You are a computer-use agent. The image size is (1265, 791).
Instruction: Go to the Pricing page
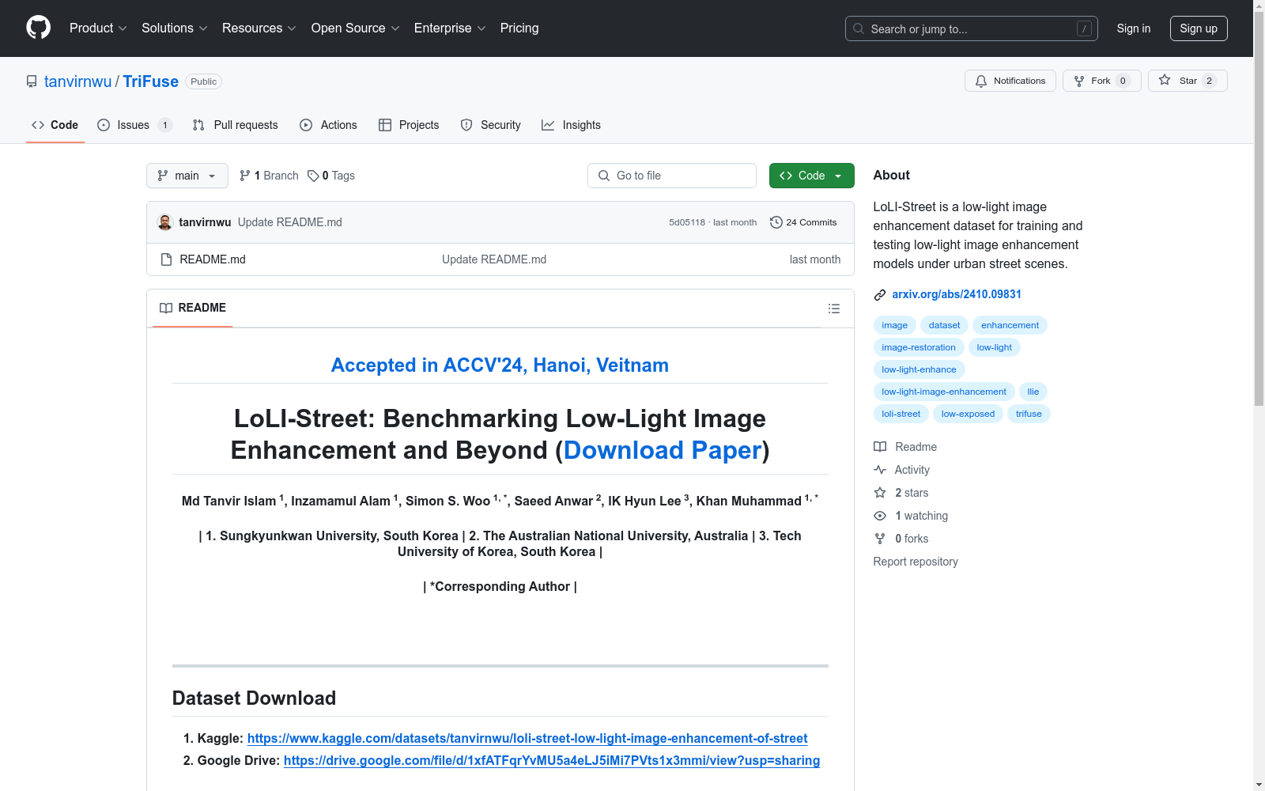[x=519, y=28]
